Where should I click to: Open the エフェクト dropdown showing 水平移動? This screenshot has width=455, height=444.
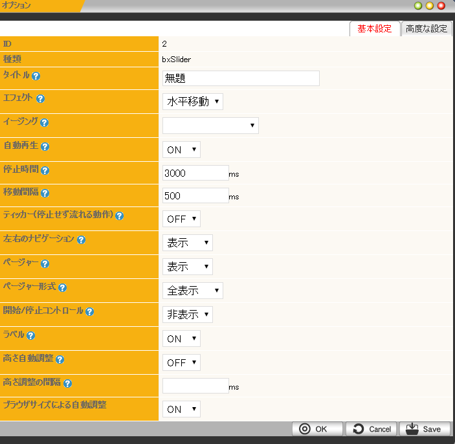(x=193, y=102)
